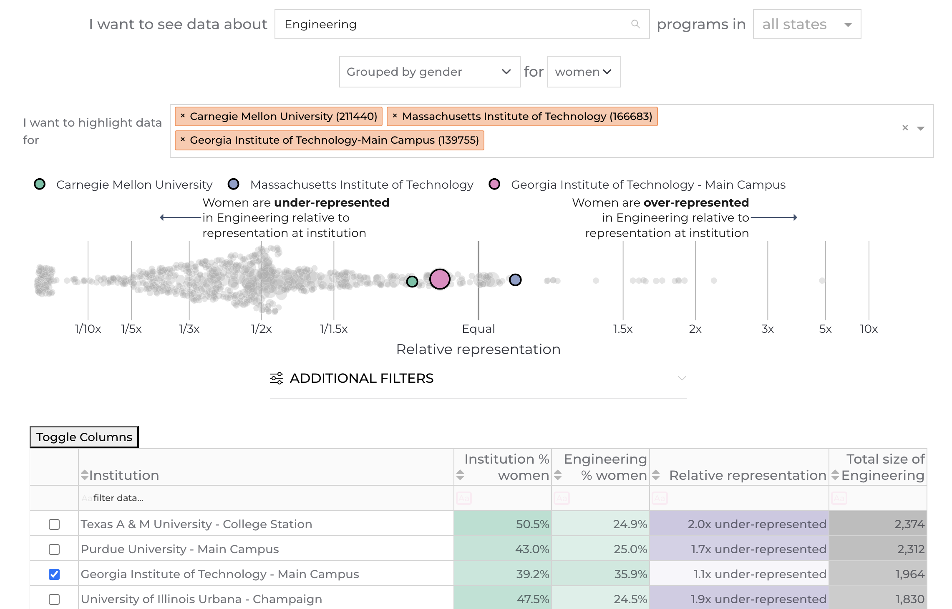Viewport: 952px width, 609px height.
Task: Expand the Additional Filters section chevron
Action: click(682, 378)
